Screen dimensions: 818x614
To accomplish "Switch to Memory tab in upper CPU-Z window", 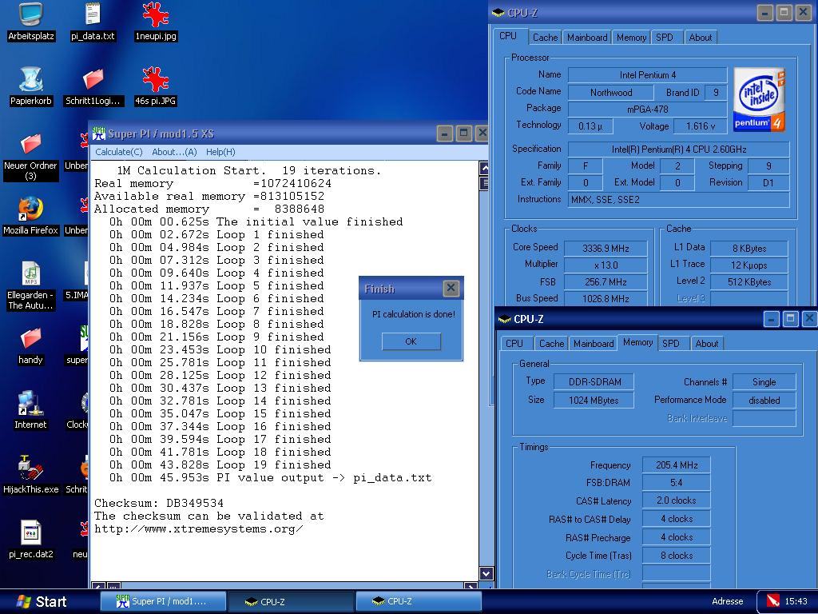I will coord(631,38).
